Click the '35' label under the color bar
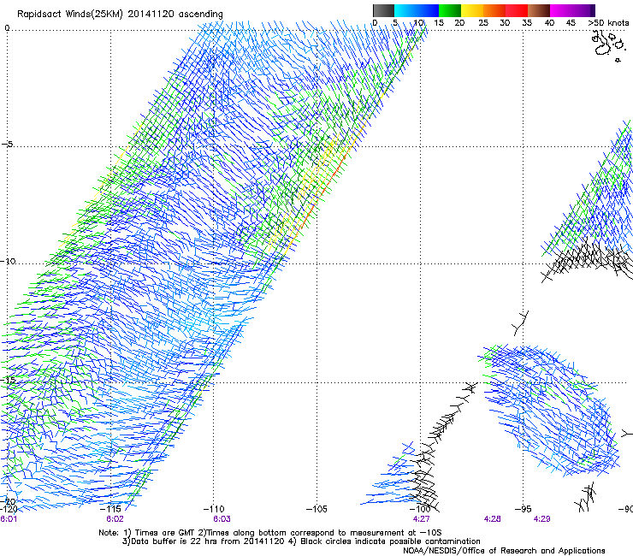This screenshot has height=556, width=633. 527,22
